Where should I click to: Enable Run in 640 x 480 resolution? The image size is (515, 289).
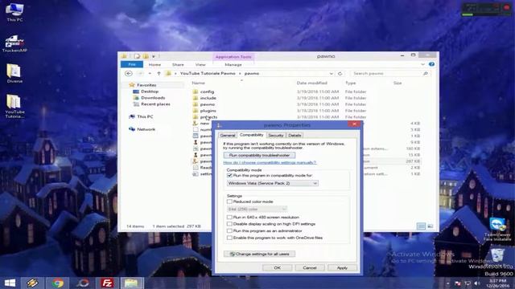pyautogui.click(x=229, y=218)
